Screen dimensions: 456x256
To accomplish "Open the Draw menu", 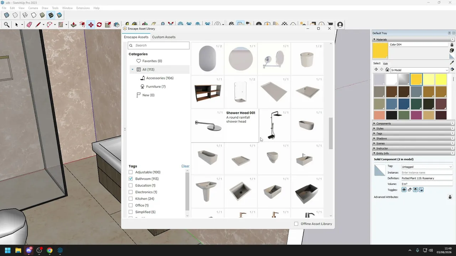I will pos(45,8).
